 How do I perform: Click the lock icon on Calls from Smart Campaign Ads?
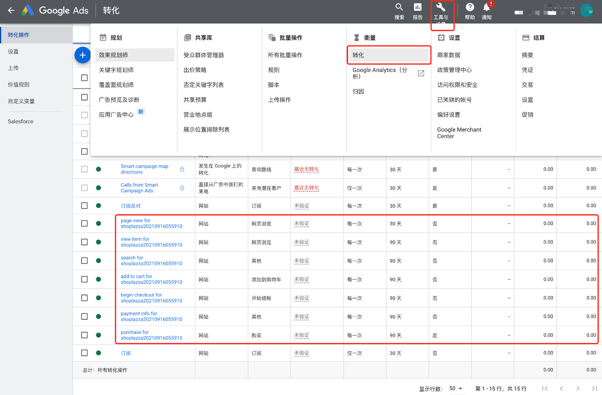(182, 188)
